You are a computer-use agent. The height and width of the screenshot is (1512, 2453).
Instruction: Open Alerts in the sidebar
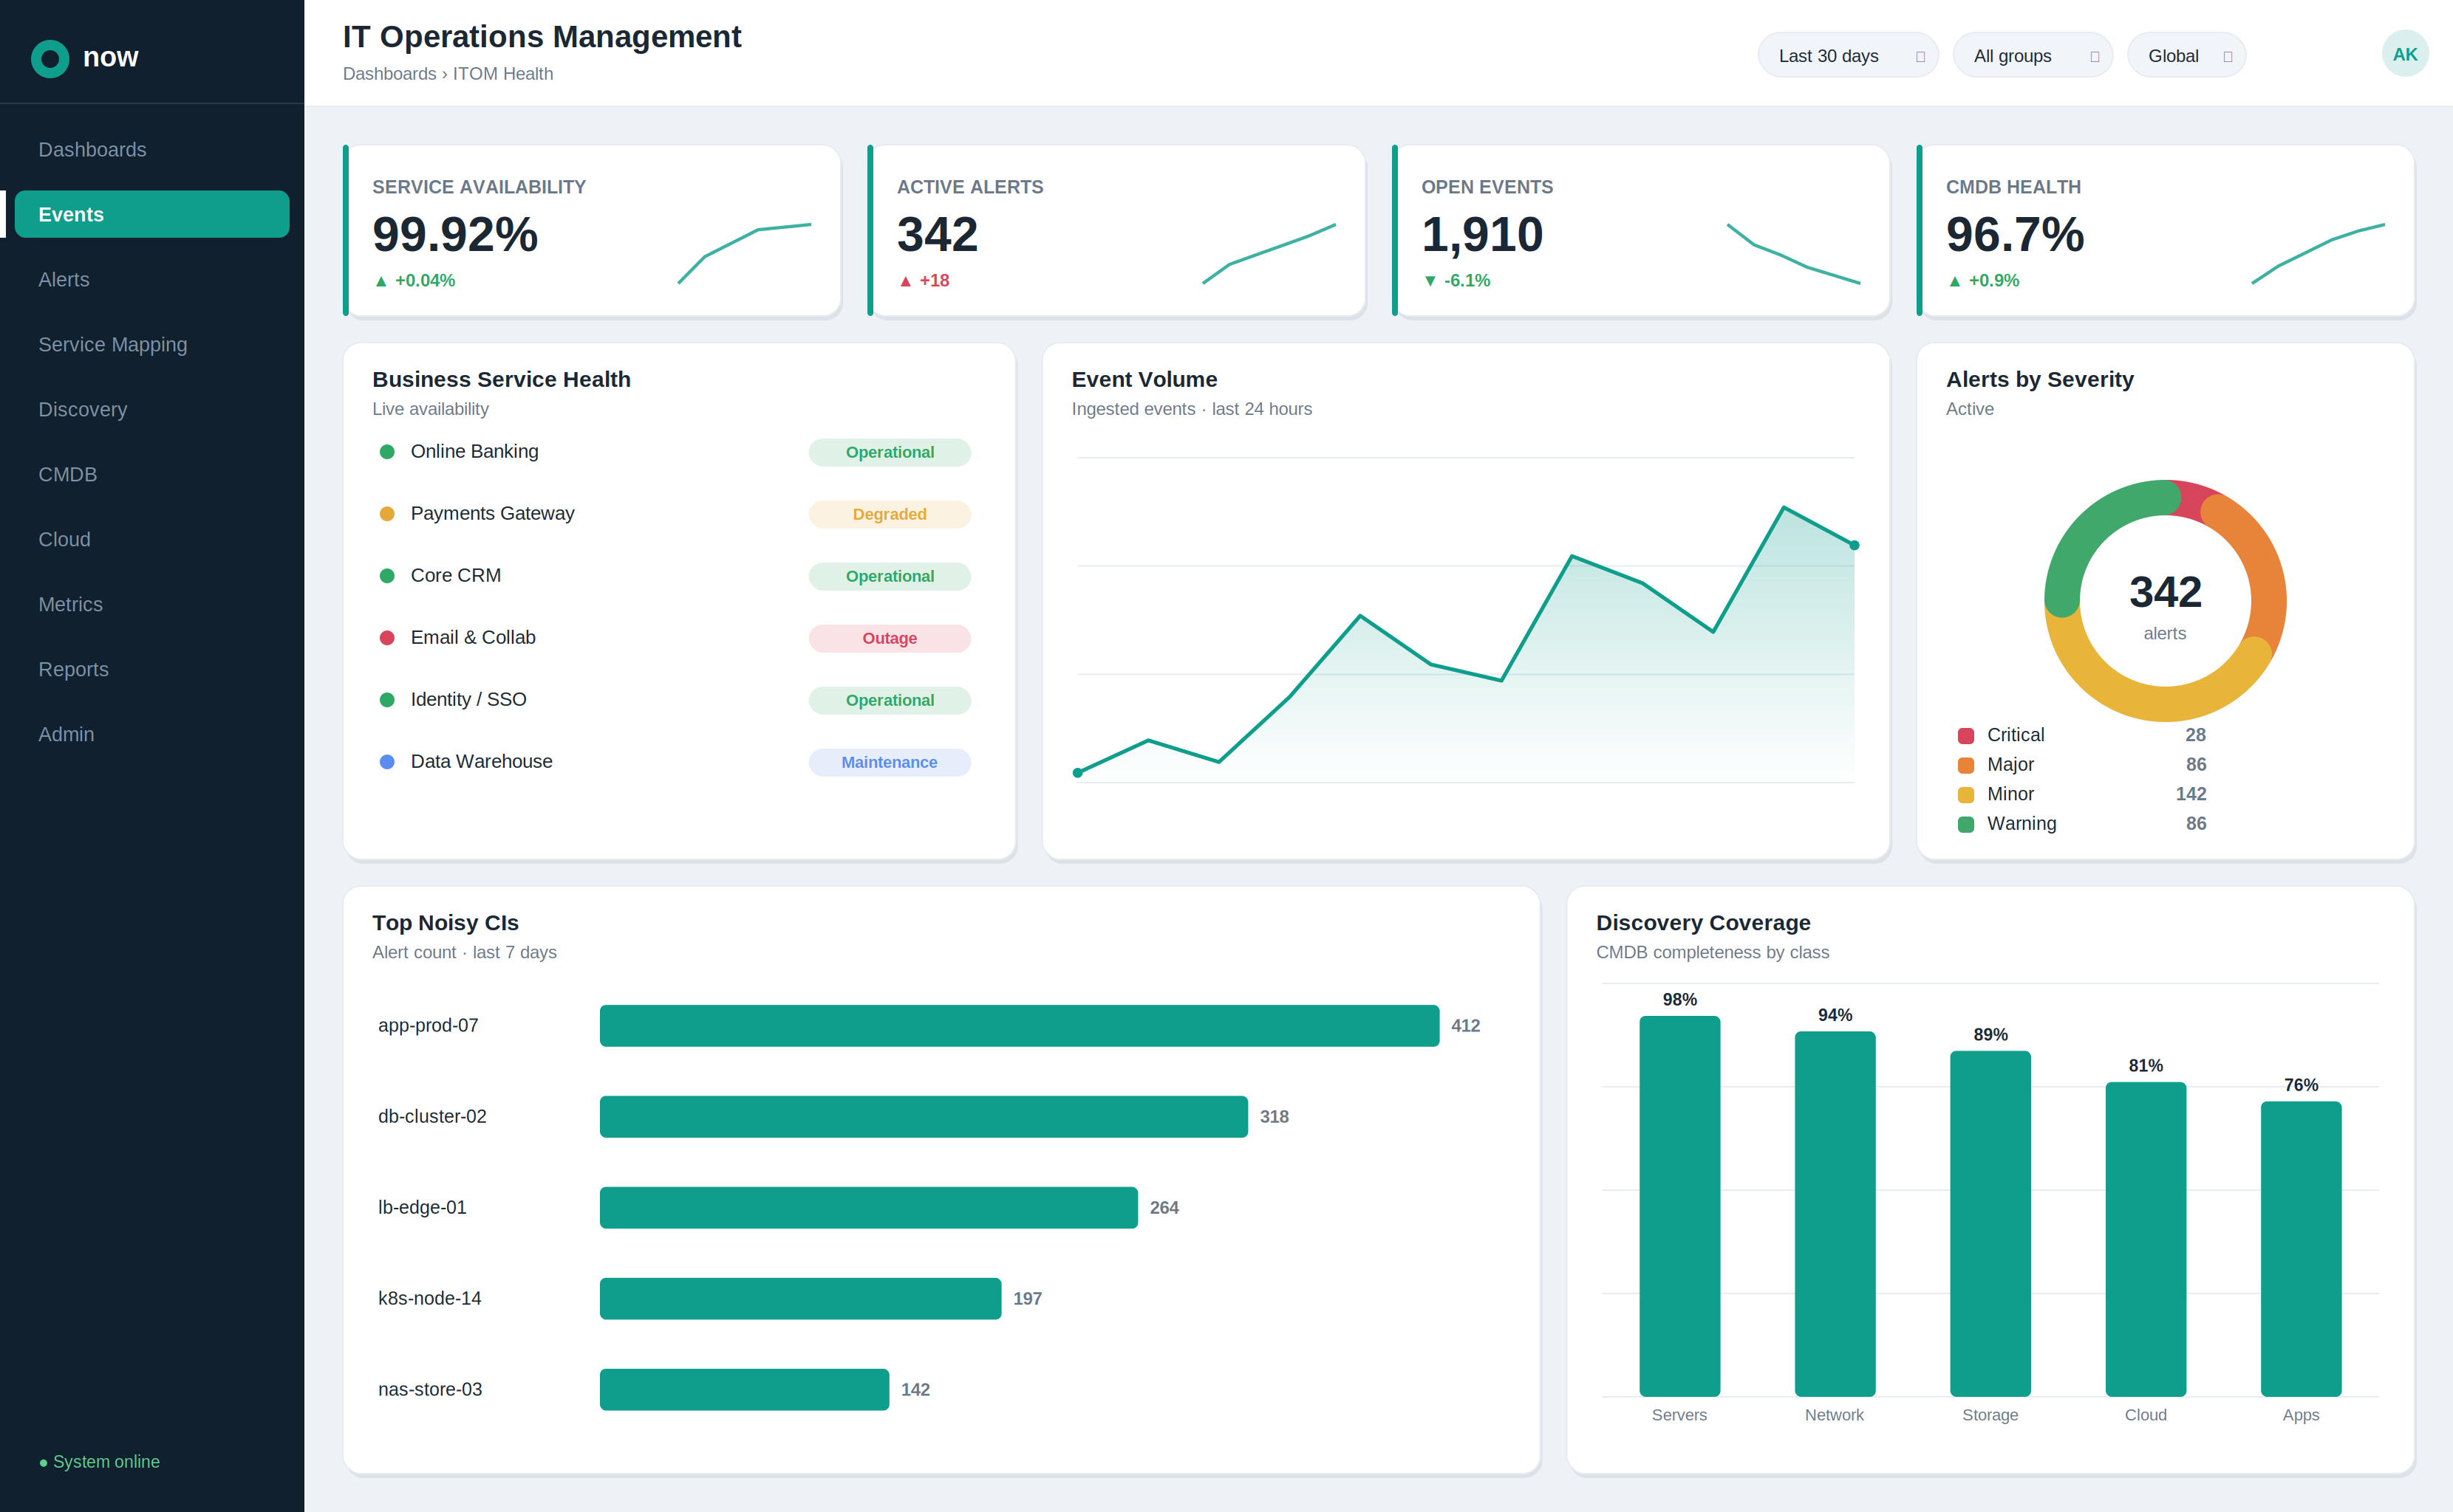pyautogui.click(x=152, y=280)
